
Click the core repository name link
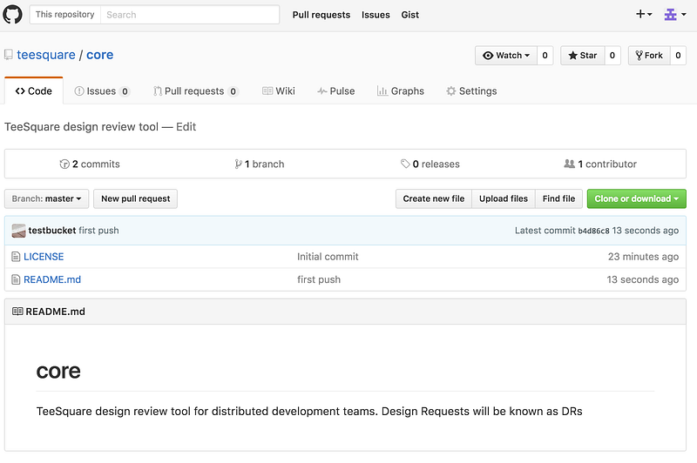(x=99, y=55)
